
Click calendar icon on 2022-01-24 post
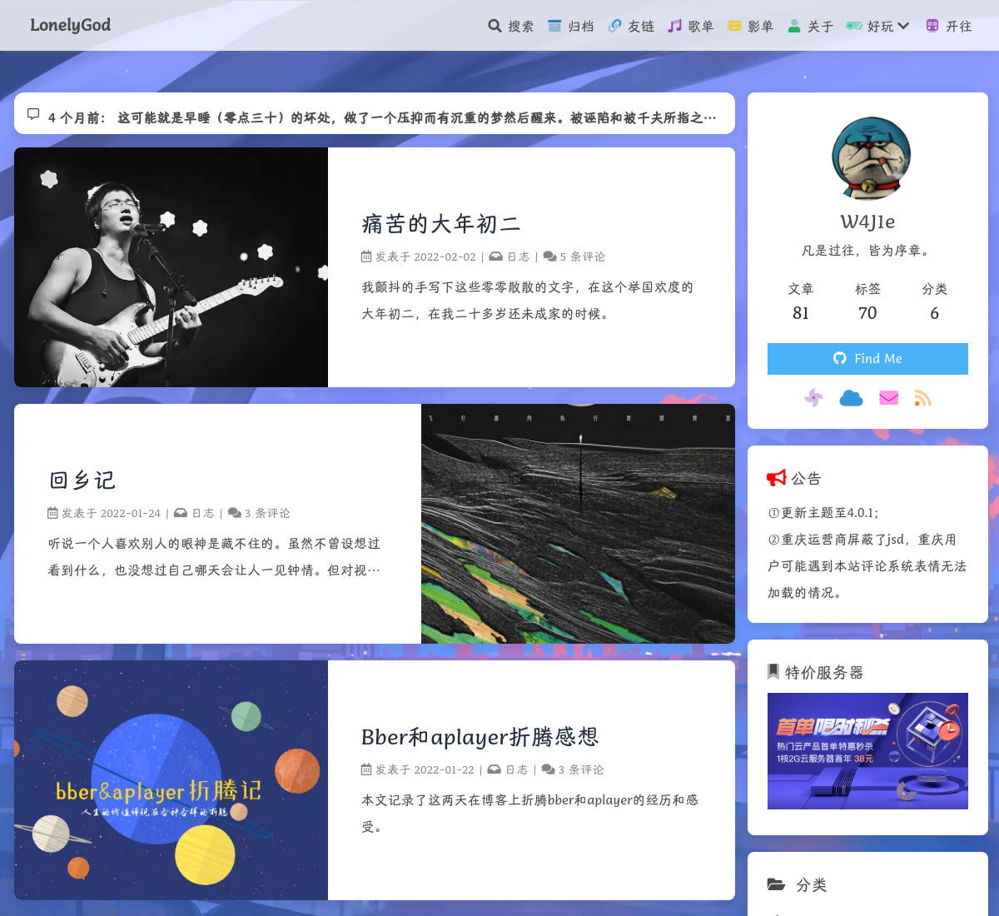53,513
